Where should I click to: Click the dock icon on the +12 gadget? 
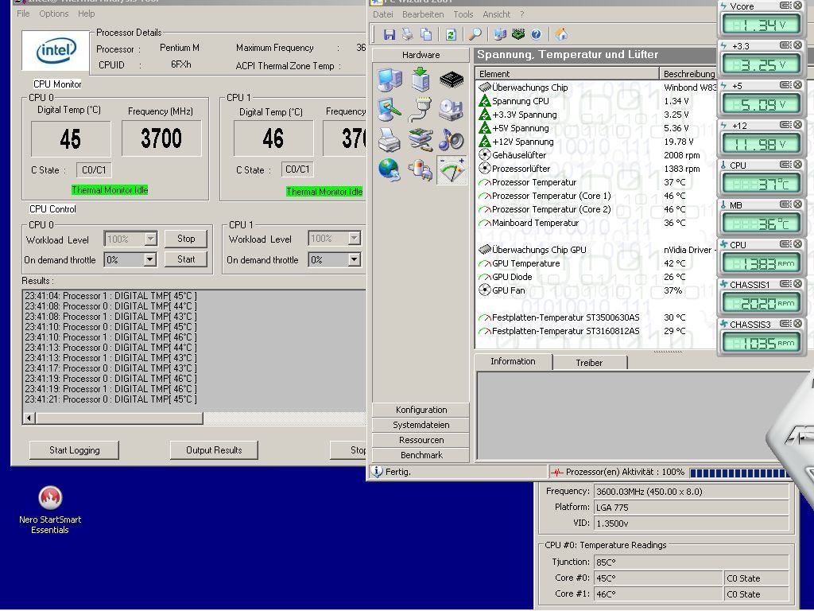786,125
